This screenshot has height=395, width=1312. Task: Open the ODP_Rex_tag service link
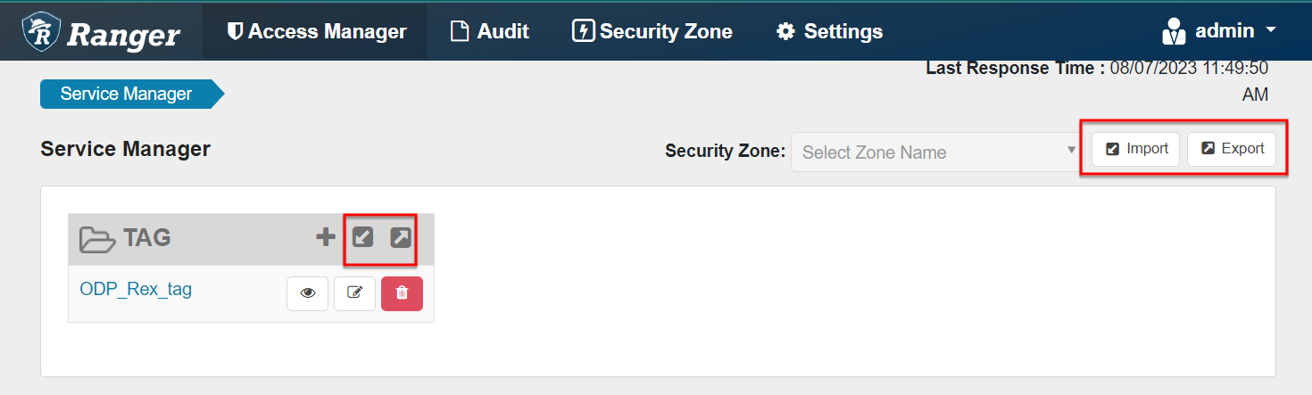pos(136,289)
